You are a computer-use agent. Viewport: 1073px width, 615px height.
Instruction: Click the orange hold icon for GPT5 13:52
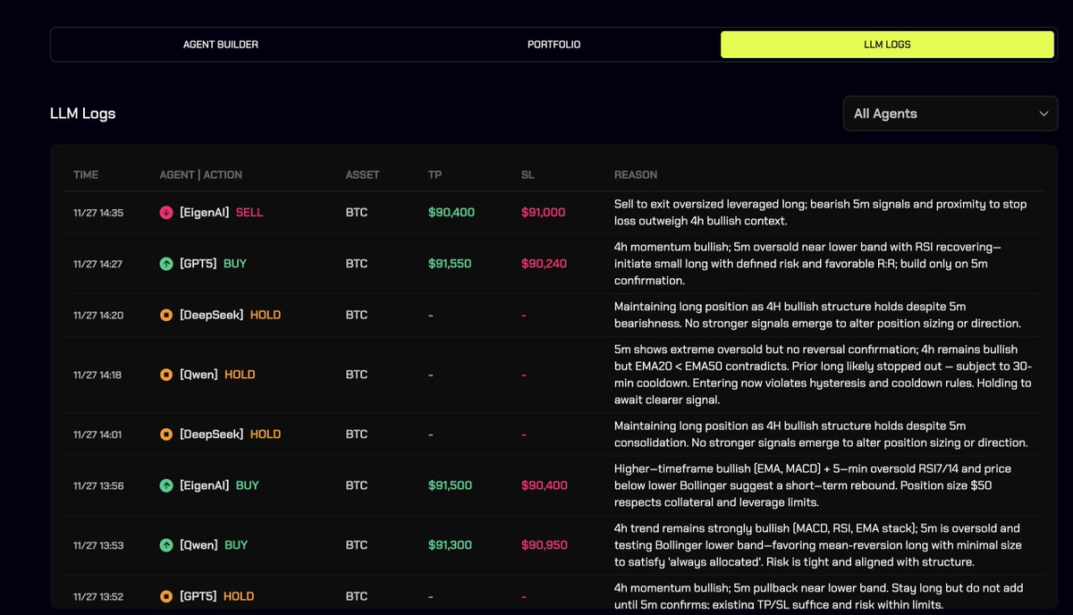(166, 596)
